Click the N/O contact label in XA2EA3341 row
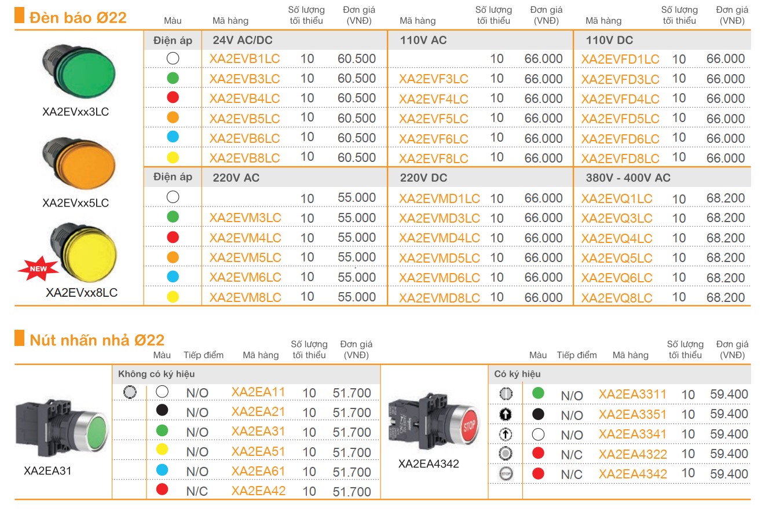 click(572, 435)
